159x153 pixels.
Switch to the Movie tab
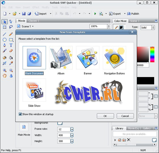[22, 21]
